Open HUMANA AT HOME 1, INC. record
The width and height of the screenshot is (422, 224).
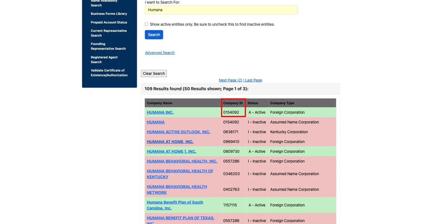point(172,151)
